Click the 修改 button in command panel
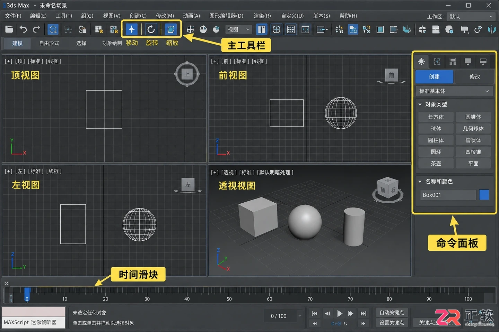Image resolution: width=499 pixels, height=332 pixels. coord(475,77)
